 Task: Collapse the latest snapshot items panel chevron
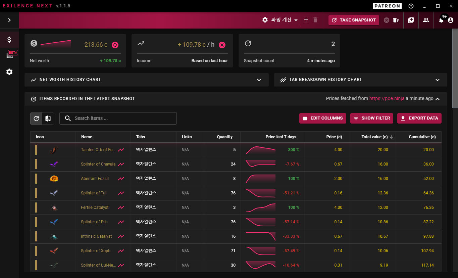click(438, 99)
